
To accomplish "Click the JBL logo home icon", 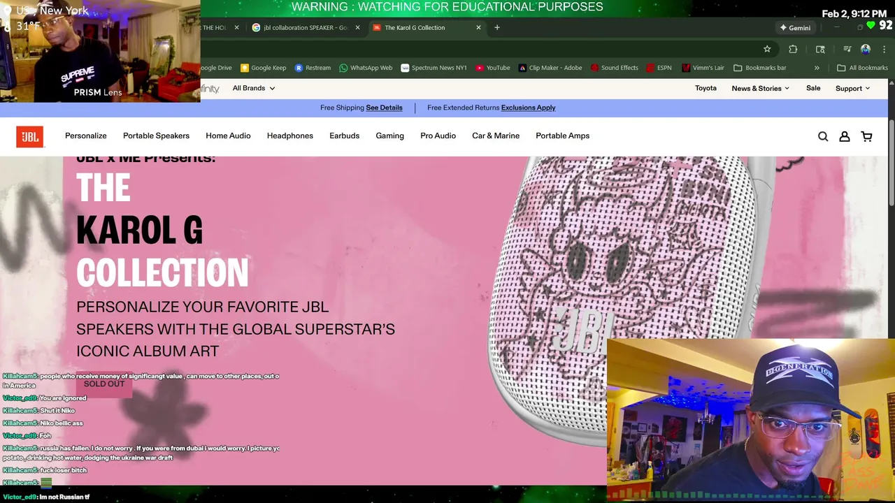I will [x=30, y=137].
